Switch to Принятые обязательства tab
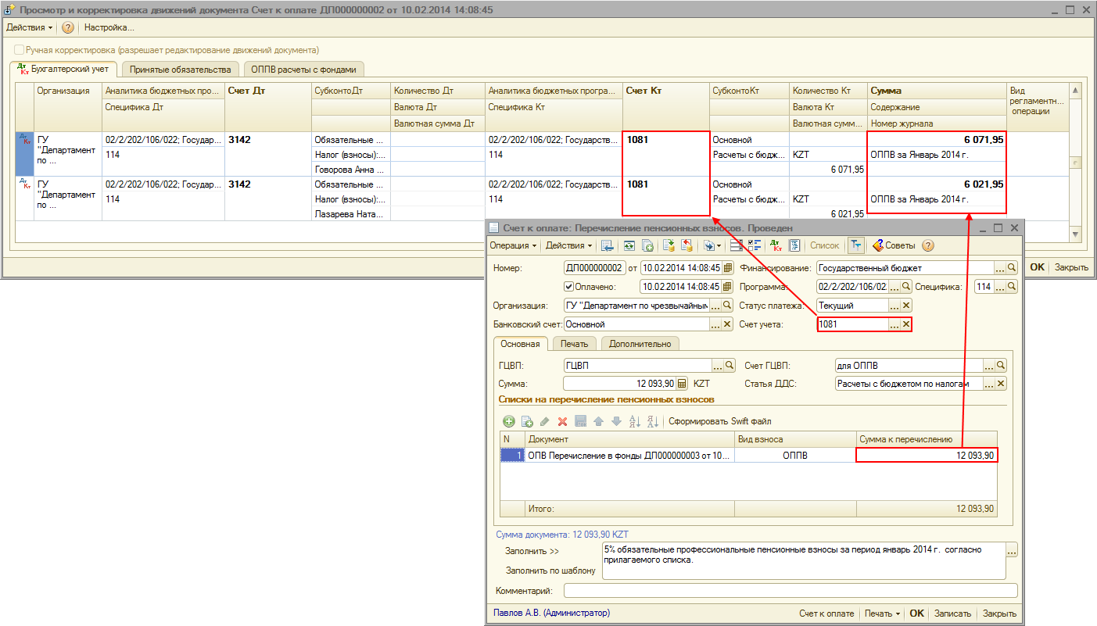Screen dimensions: 1097x626 181,70
